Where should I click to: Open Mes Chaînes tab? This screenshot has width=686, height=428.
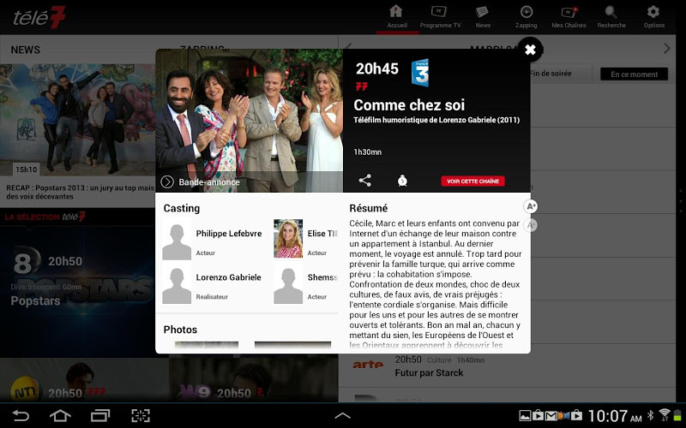[569, 16]
